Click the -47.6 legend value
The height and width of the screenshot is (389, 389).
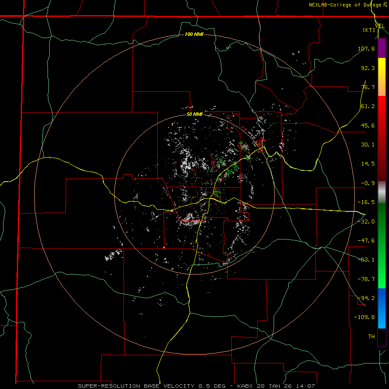pos(366,241)
